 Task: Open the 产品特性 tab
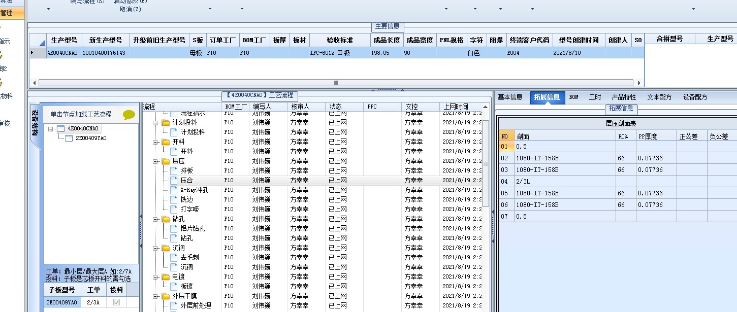tap(624, 97)
